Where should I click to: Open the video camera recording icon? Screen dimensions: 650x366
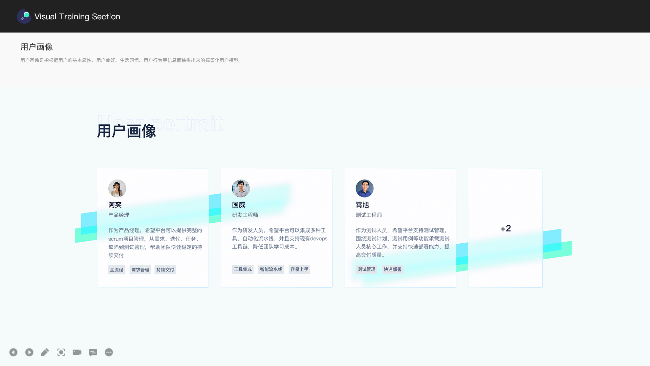coord(77,352)
